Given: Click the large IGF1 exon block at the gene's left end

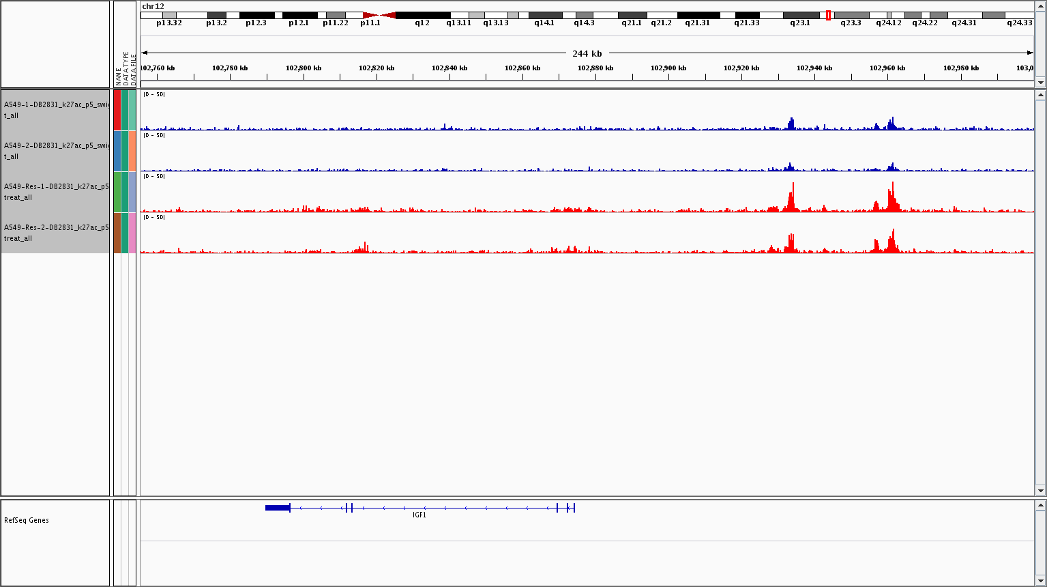Looking at the screenshot, I should (278, 507).
